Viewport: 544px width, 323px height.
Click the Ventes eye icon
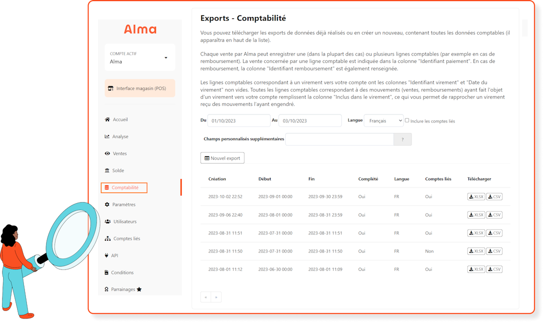point(107,153)
